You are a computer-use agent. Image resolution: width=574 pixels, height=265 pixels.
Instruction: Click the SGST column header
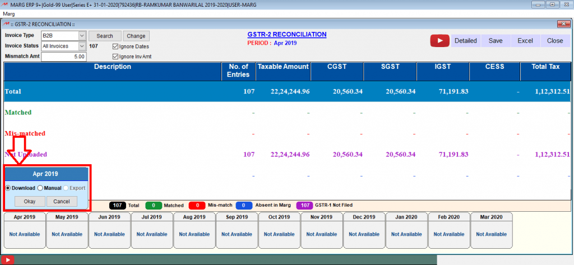[x=390, y=71]
